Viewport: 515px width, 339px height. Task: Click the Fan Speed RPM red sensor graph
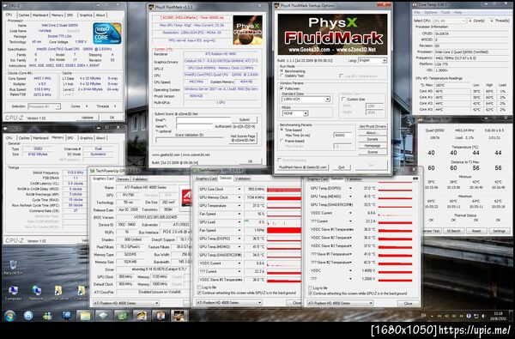point(284,231)
